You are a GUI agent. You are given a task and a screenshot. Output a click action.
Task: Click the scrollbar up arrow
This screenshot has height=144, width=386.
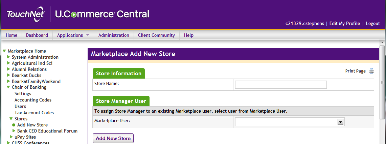[382, 43]
